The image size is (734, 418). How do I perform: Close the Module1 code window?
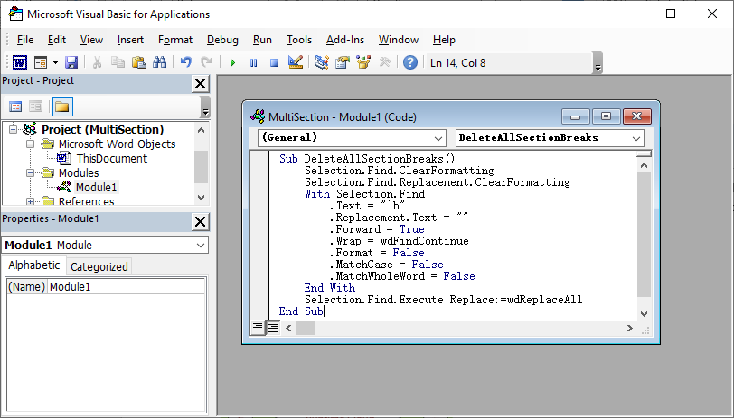tap(636, 116)
